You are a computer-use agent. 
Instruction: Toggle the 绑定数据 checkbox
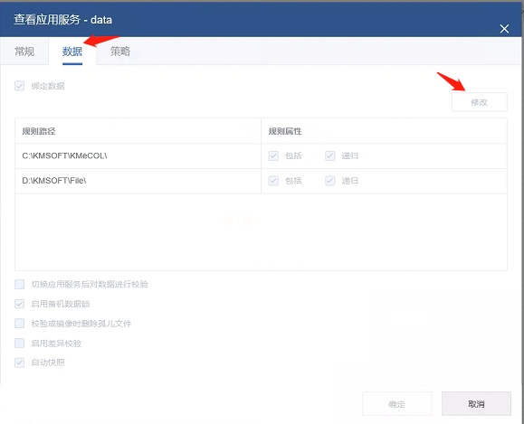coord(19,86)
